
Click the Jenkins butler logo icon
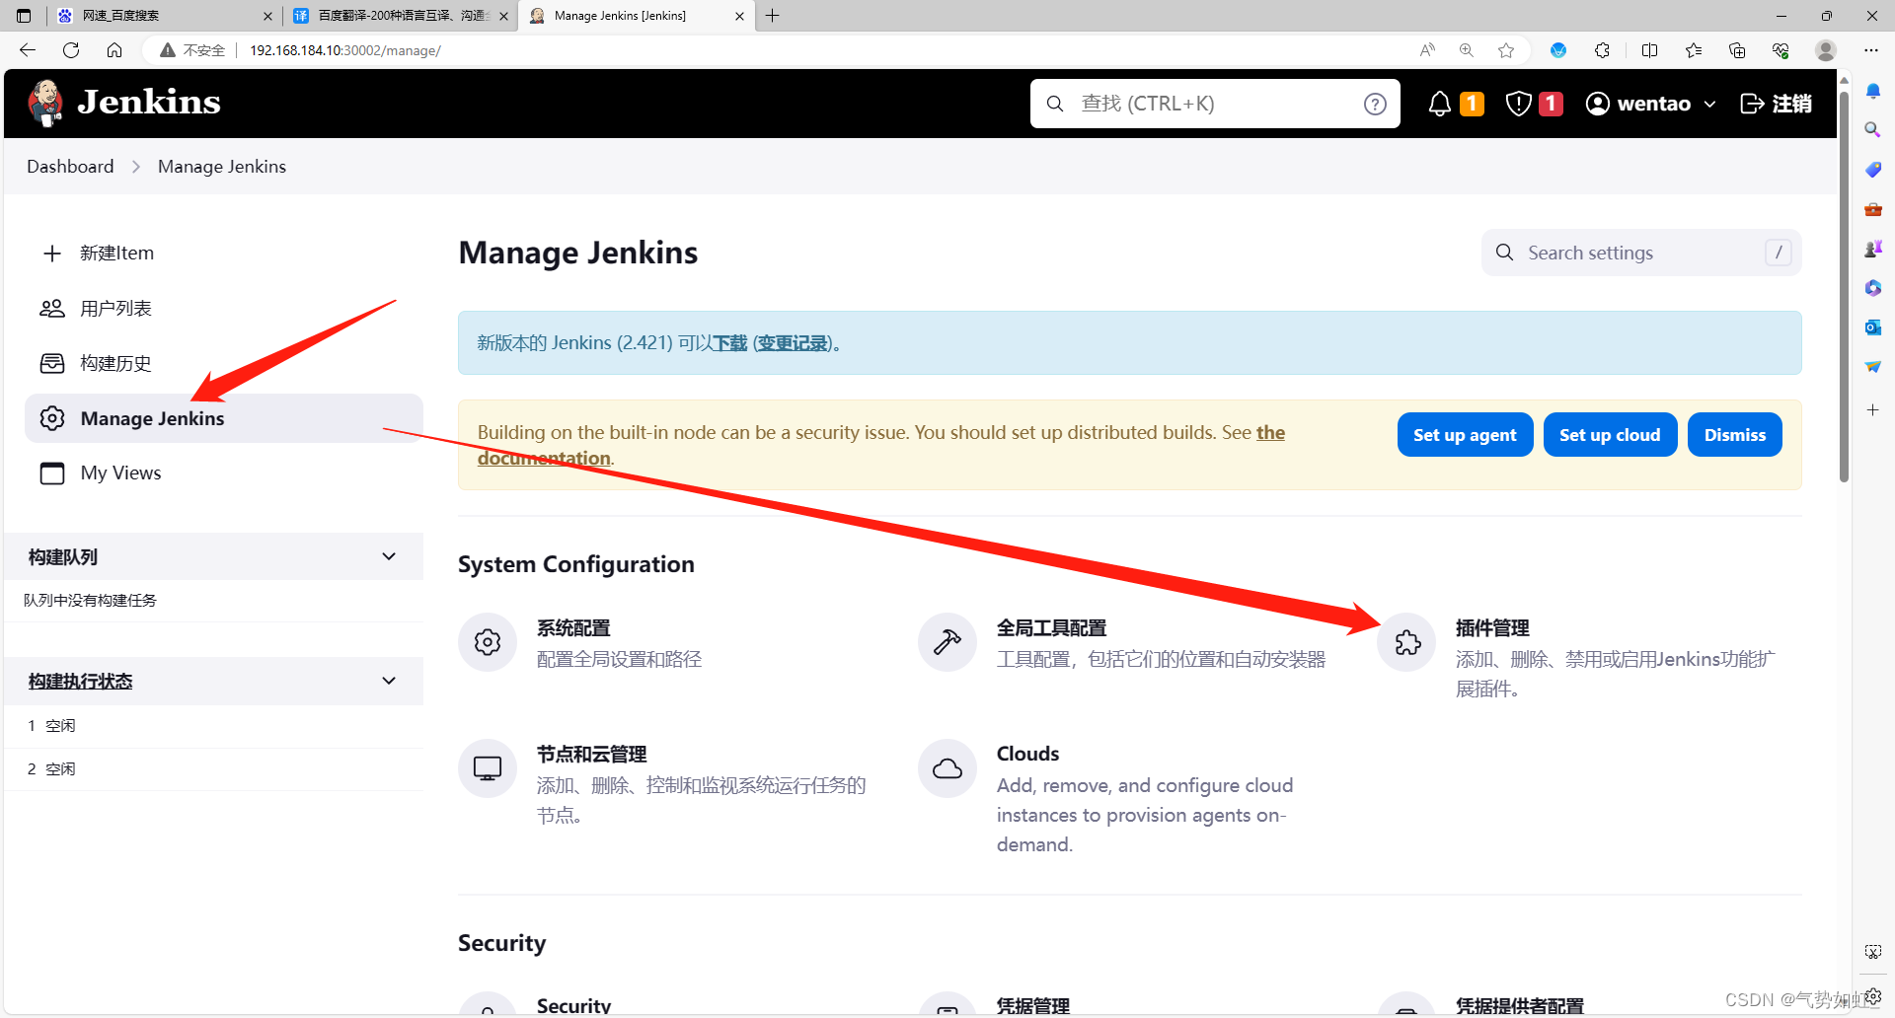tap(45, 103)
